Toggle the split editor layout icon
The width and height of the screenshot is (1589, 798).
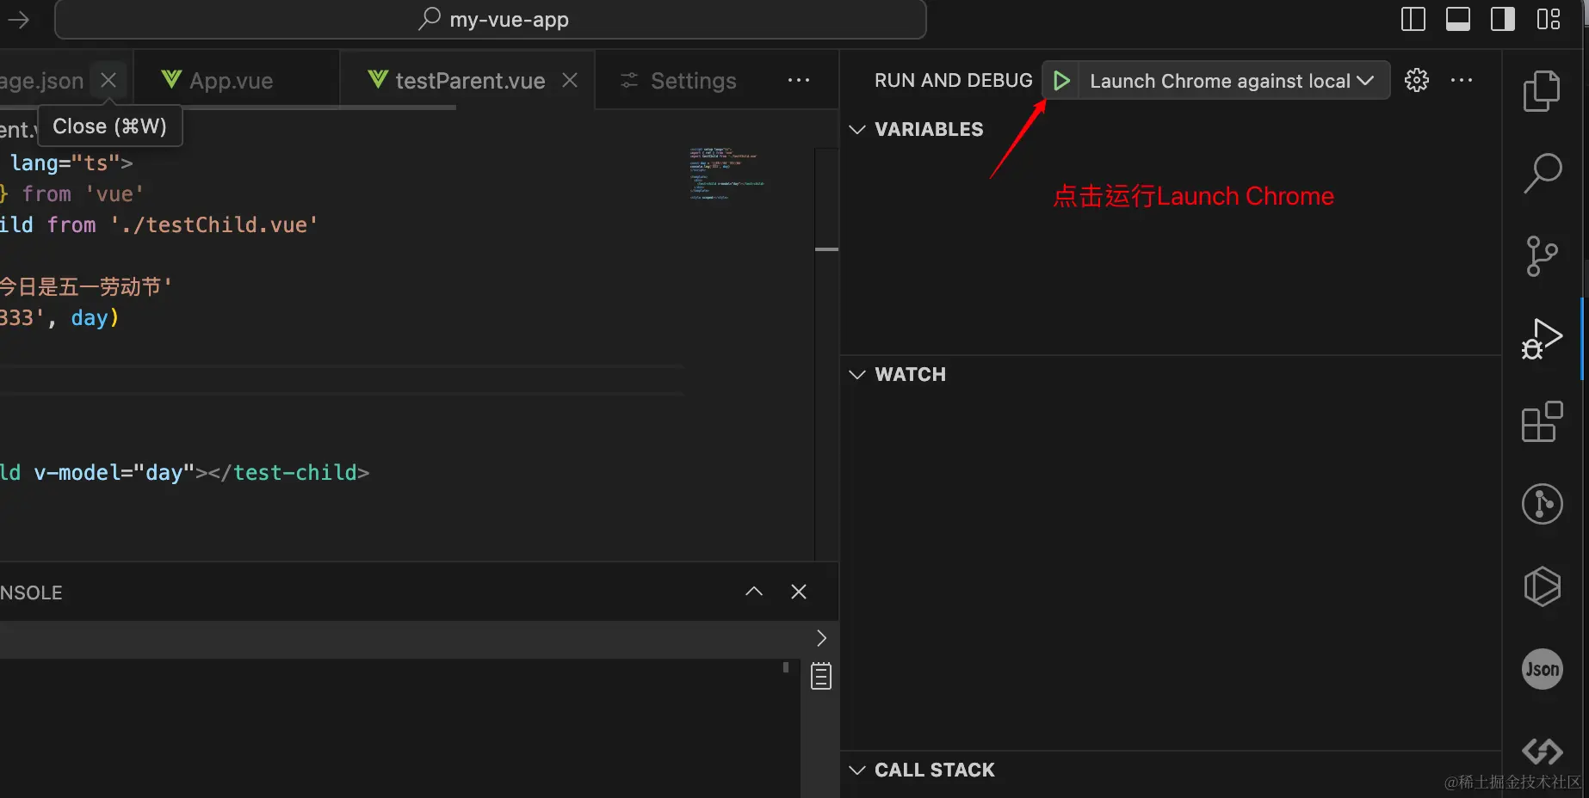tap(1413, 19)
